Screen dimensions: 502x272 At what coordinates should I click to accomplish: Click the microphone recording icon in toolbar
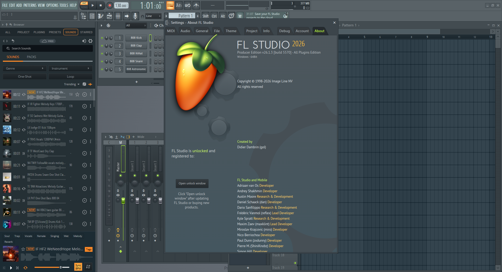(135, 16)
